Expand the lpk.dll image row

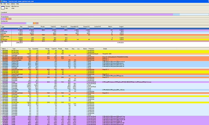pos(1,121)
